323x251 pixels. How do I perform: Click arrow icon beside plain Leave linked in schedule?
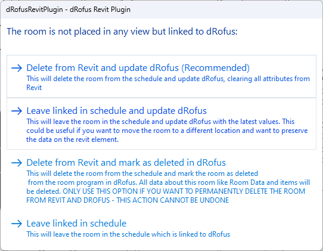17,224
